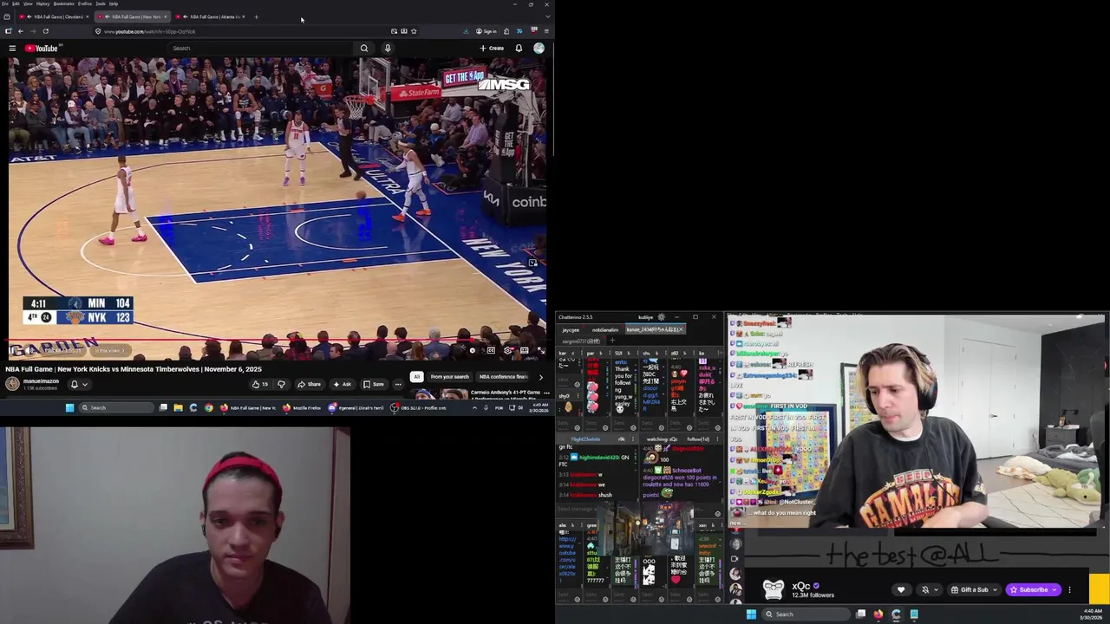Click the lower taskbar Search box
This screenshot has width=1110, height=624.
806,614
